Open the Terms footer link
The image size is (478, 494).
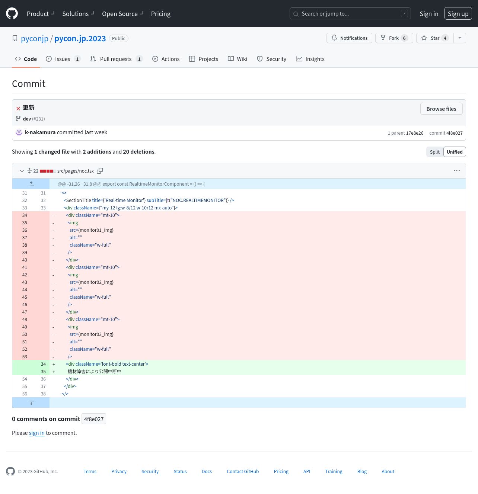90,471
